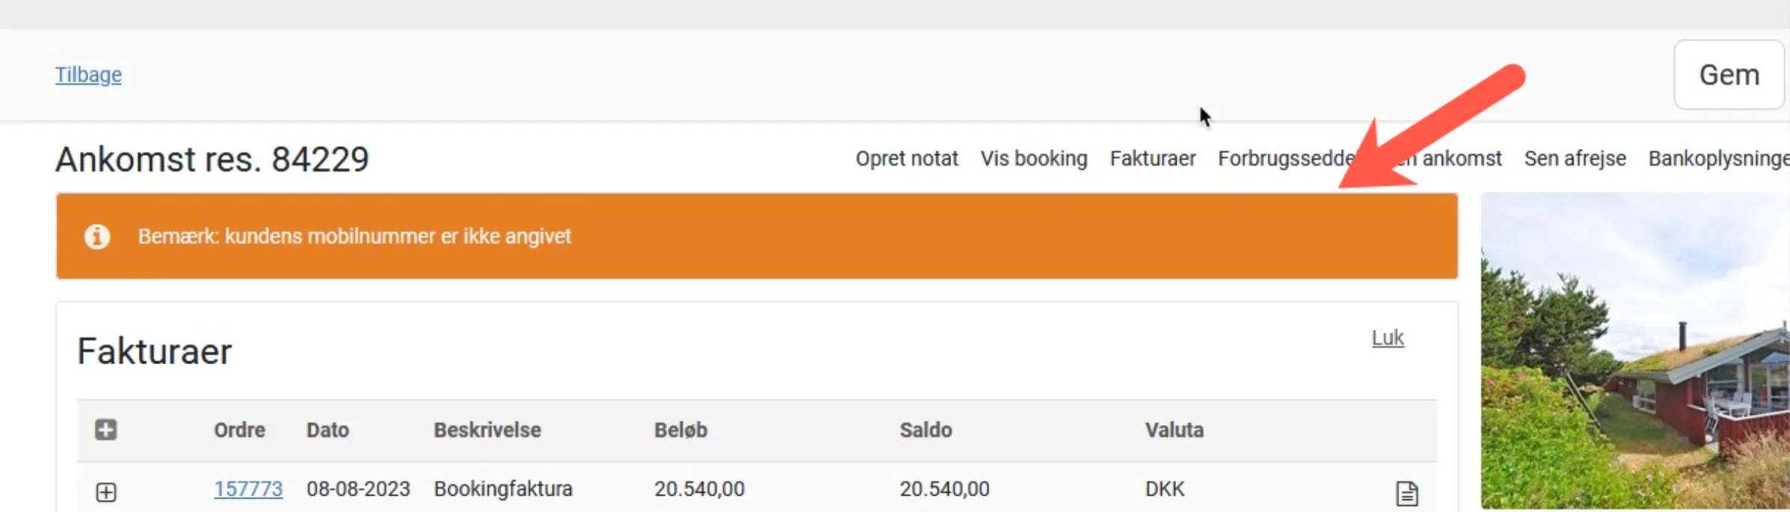The image size is (1790, 512).
Task: Open Bankoplysninger from the action menu
Action: (x=1718, y=158)
